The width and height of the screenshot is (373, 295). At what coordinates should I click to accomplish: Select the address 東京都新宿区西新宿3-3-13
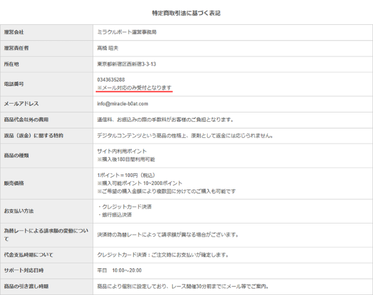tap(127, 64)
